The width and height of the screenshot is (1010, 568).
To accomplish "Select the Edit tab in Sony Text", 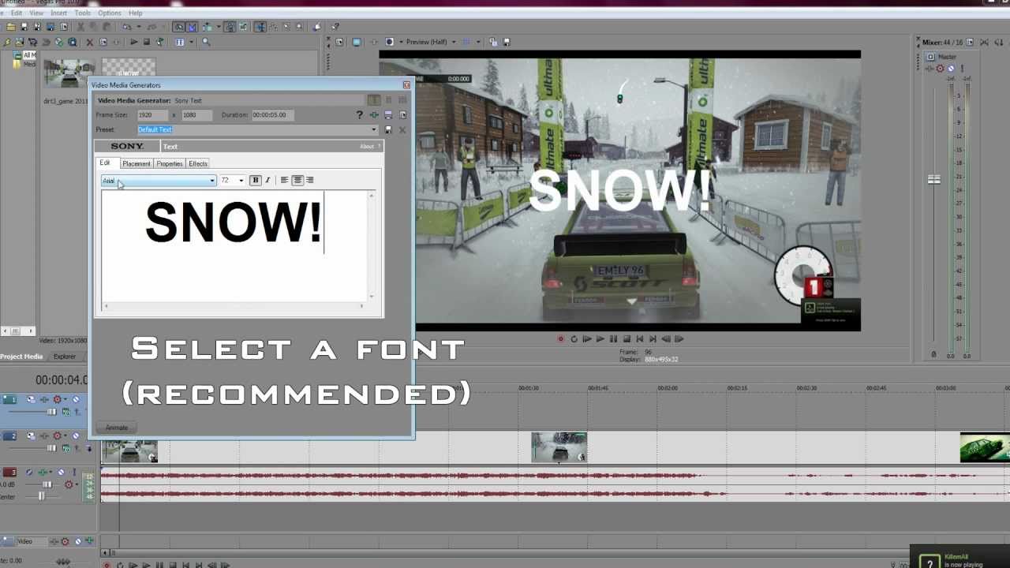I will (x=105, y=163).
